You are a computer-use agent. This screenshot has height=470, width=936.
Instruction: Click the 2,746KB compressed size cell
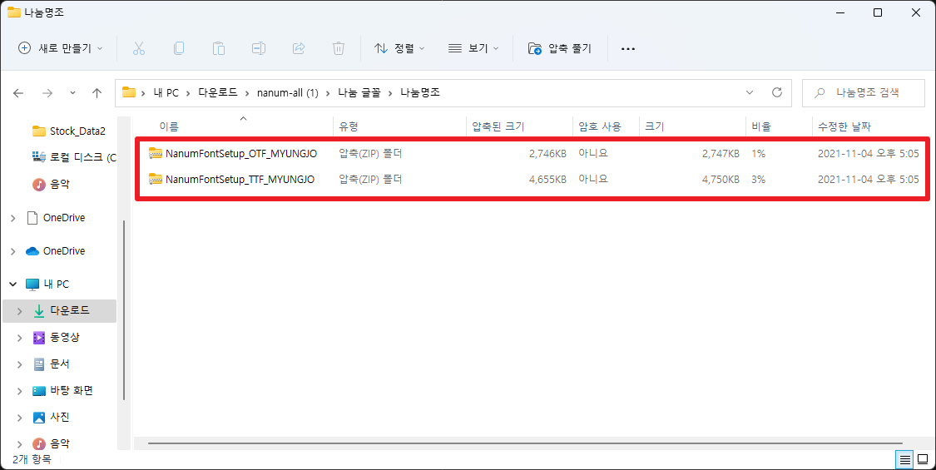coord(547,154)
